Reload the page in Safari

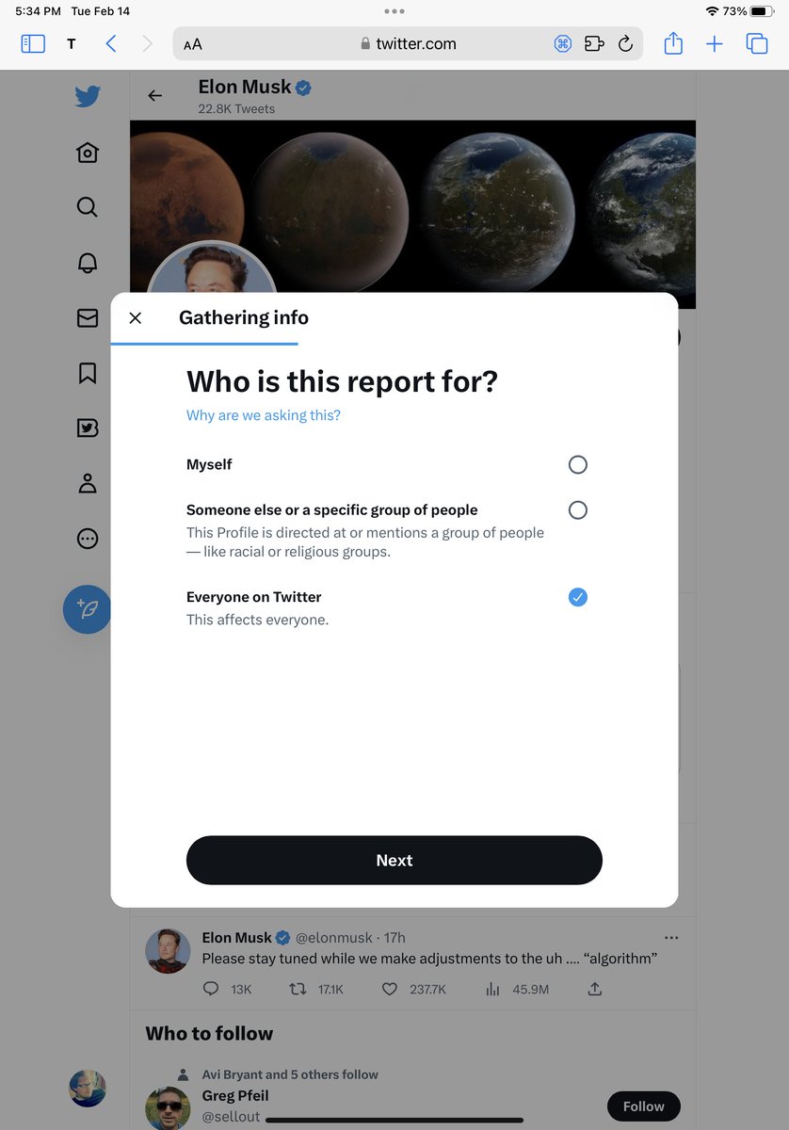coord(625,43)
